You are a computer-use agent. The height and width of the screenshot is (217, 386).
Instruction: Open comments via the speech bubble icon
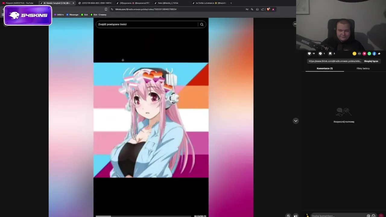point(320,54)
